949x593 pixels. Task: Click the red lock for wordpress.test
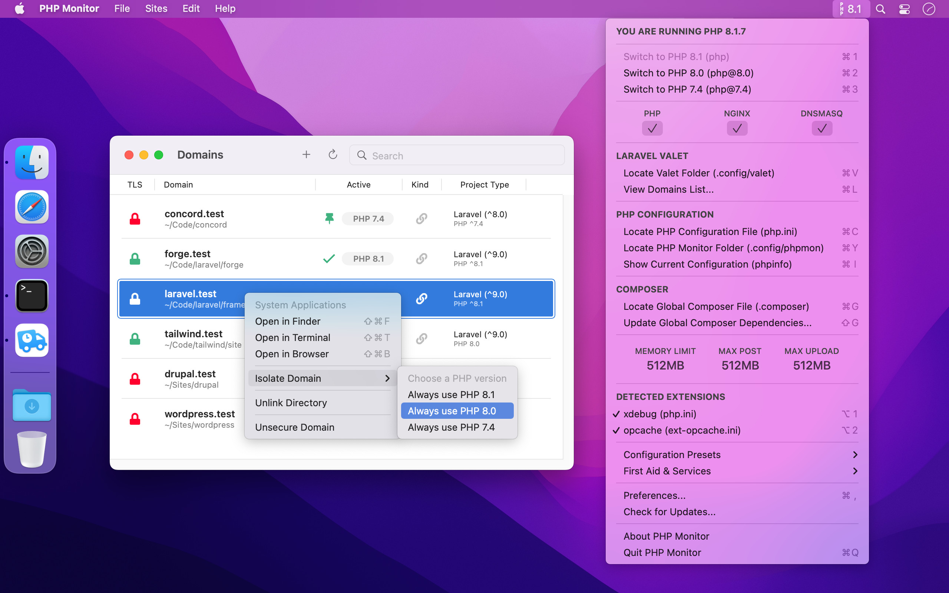[135, 418]
